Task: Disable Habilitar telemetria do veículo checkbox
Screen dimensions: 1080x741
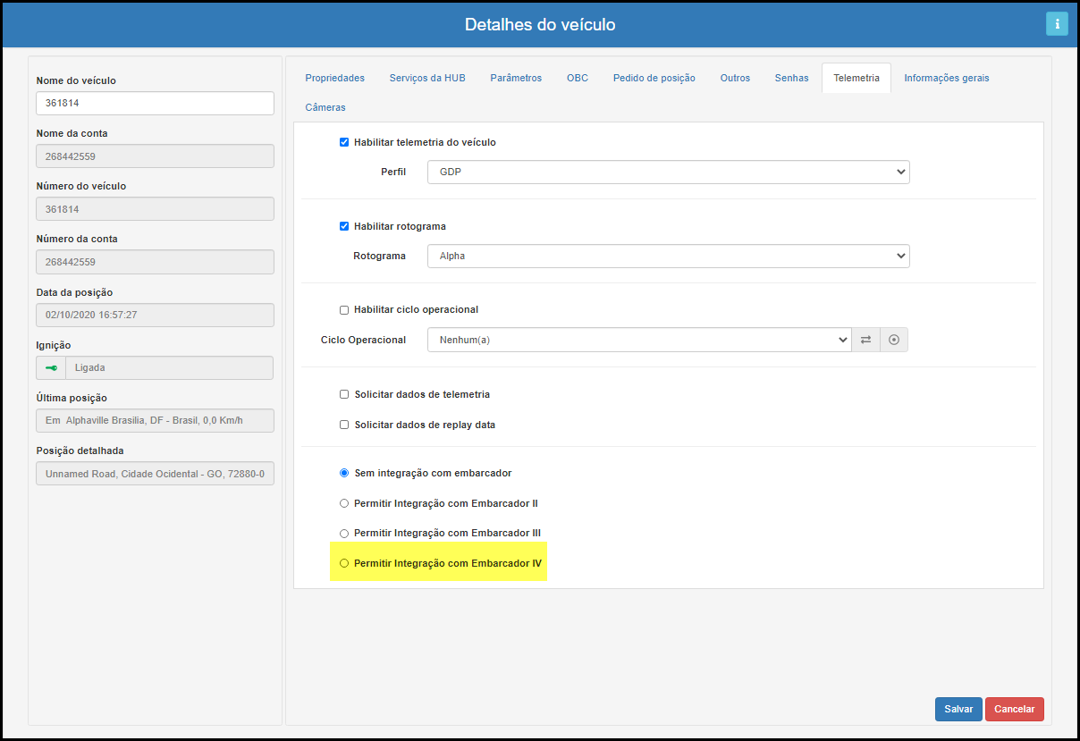Action: 344,142
